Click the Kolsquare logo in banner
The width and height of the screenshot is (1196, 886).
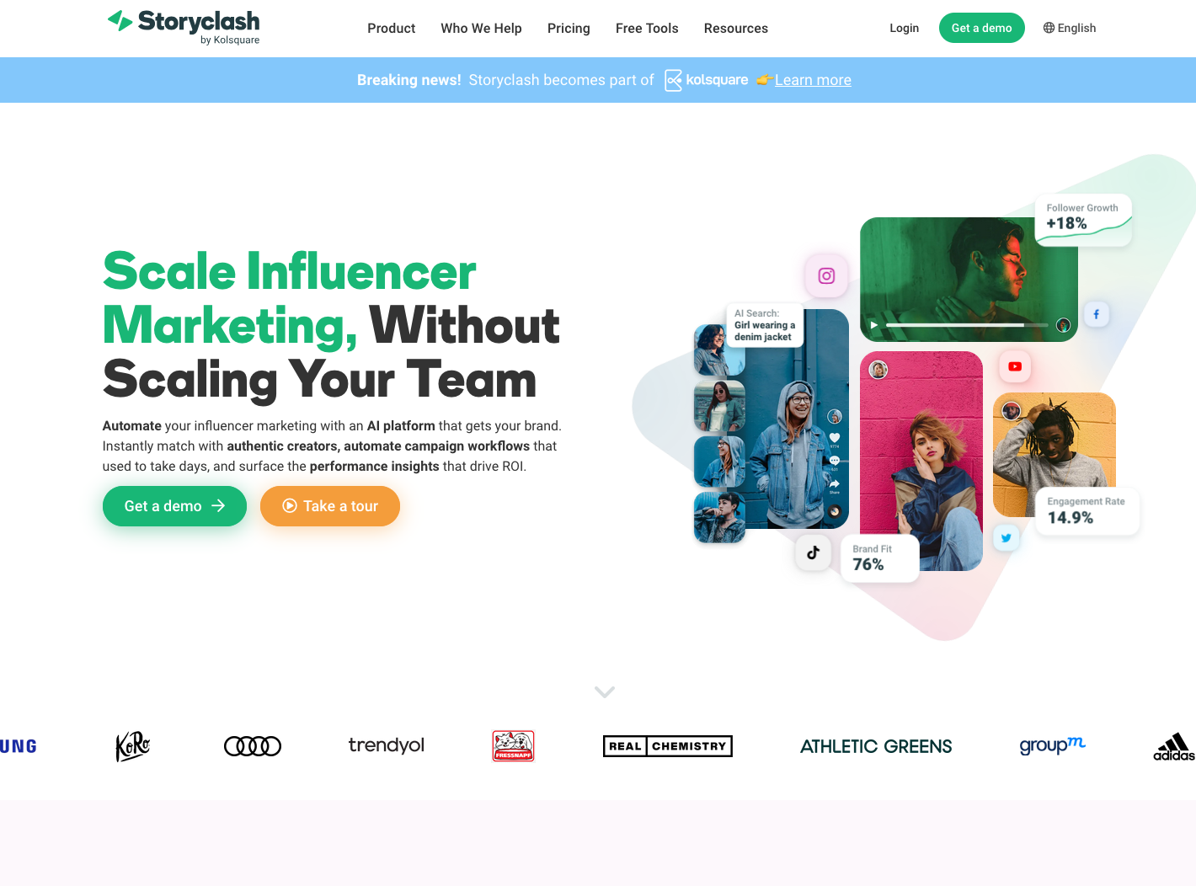point(706,80)
